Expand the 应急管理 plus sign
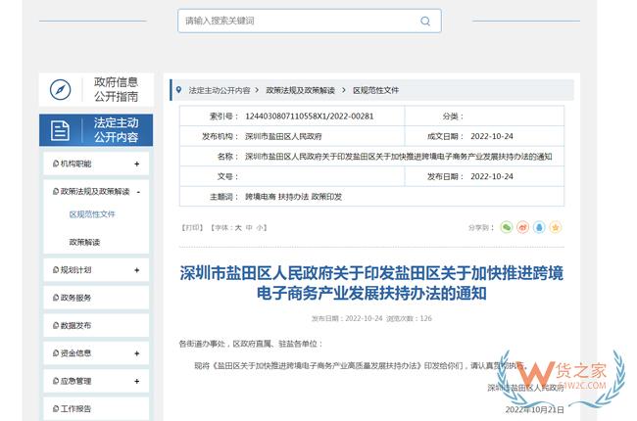This screenshot has width=637, height=421. point(137,381)
